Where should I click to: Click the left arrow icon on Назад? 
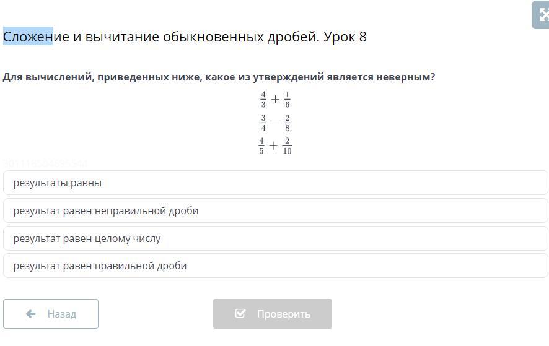tap(30, 314)
